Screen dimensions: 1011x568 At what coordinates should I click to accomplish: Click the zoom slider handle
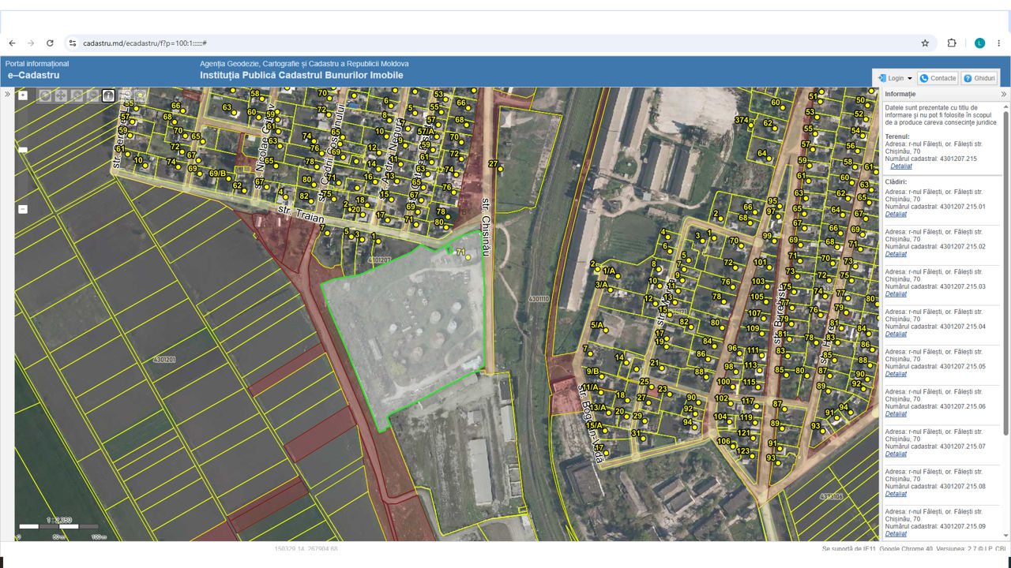click(x=23, y=150)
